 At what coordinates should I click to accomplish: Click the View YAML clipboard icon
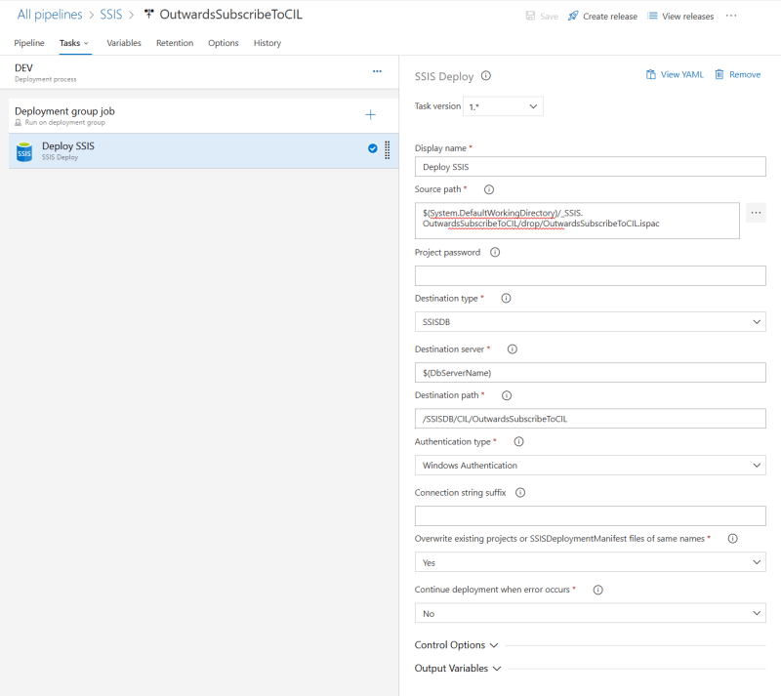650,75
